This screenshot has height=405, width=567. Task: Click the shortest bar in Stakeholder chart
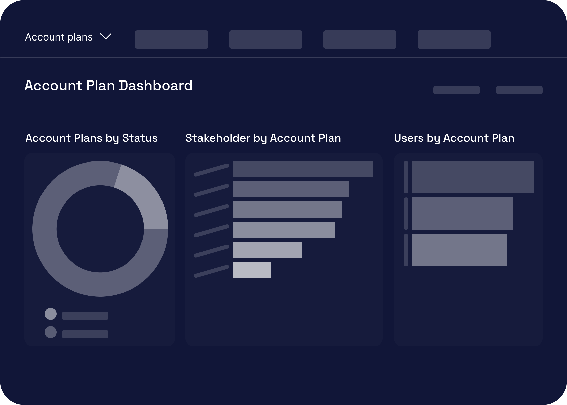[x=252, y=270]
